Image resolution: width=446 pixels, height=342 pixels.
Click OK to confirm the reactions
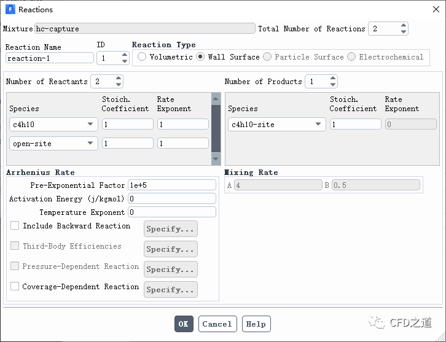[x=184, y=324]
